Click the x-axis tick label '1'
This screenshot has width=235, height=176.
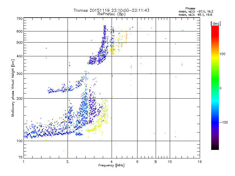coord(23,162)
